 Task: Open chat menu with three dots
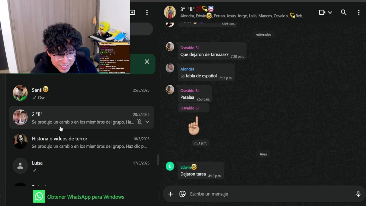(x=359, y=12)
